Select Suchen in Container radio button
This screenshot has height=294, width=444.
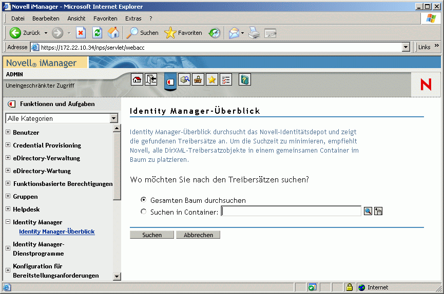point(144,212)
